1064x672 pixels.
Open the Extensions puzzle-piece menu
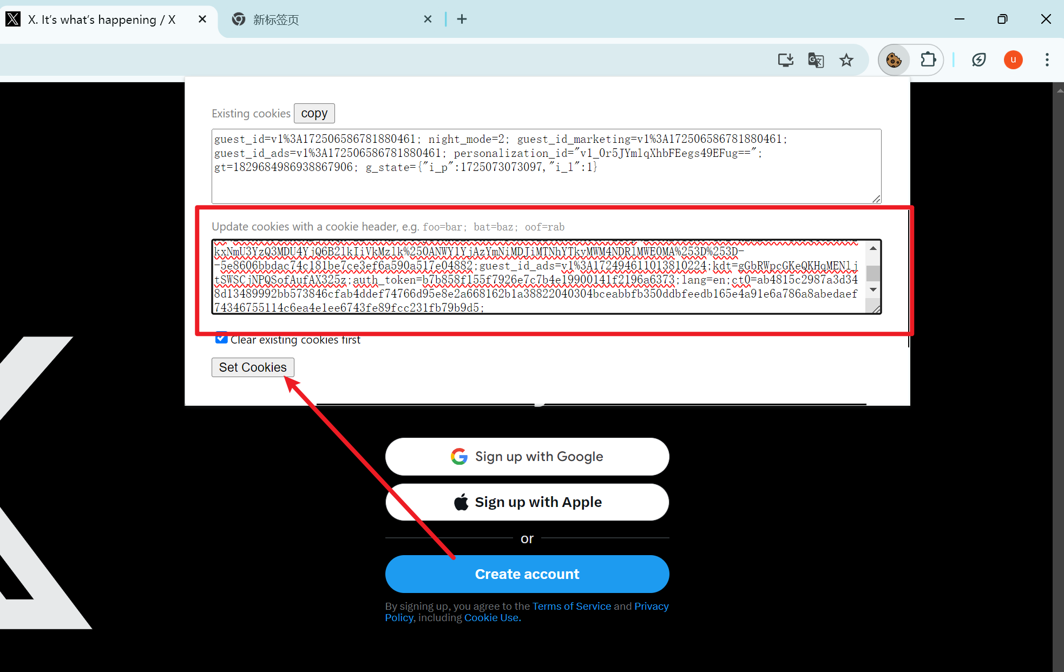(x=928, y=60)
